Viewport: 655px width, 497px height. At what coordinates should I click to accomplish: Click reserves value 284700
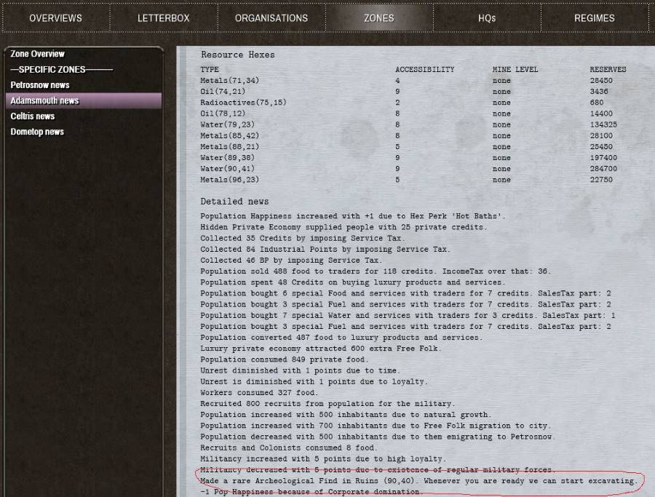point(603,169)
